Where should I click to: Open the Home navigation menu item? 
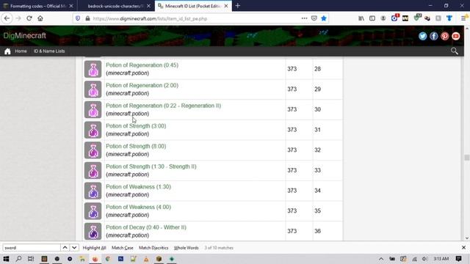21,51
